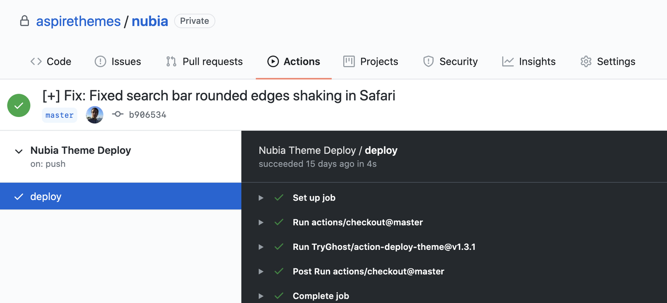Click 'Run TryGhost/action-deploy-theme@v1.3.1' step label
Screen dimensions: 667x303
point(384,247)
